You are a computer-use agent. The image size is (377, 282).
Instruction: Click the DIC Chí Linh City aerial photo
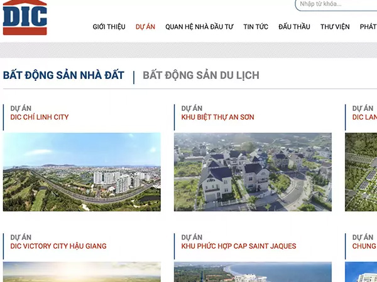click(82, 172)
